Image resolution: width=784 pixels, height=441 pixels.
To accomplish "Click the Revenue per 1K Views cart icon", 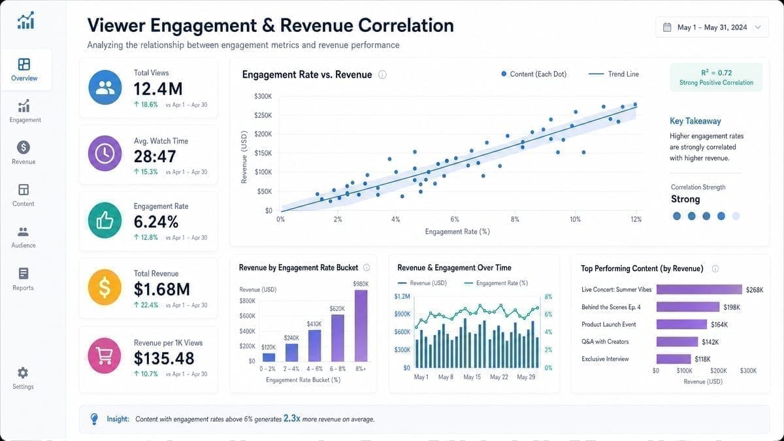I will [x=105, y=356].
